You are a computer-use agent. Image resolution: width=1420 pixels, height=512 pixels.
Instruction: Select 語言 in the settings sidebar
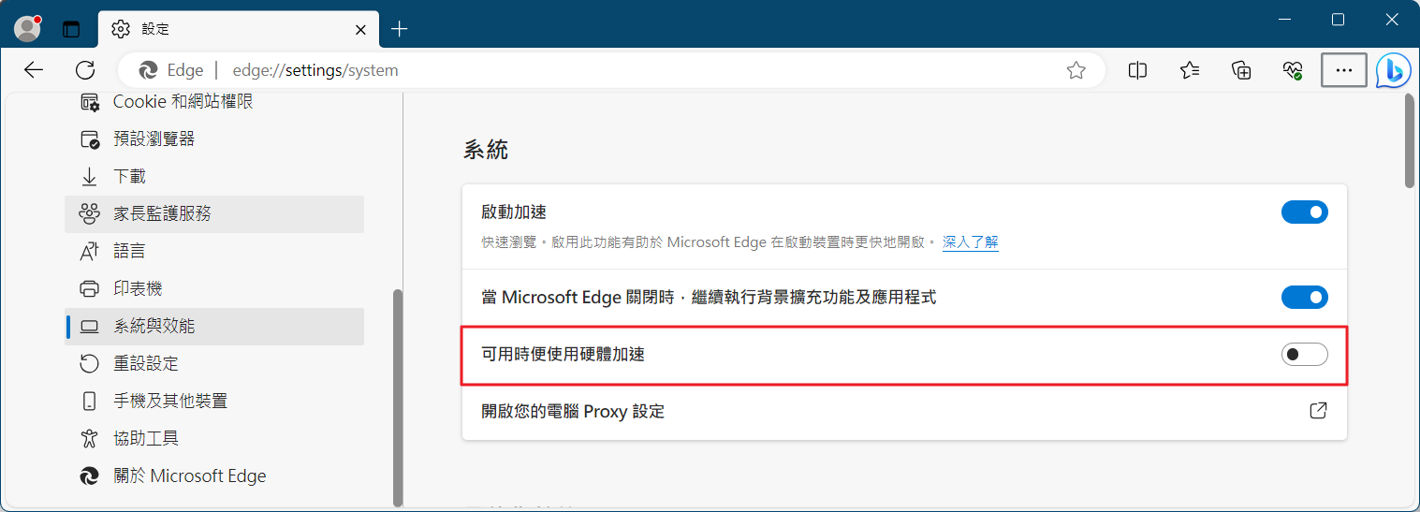[129, 251]
